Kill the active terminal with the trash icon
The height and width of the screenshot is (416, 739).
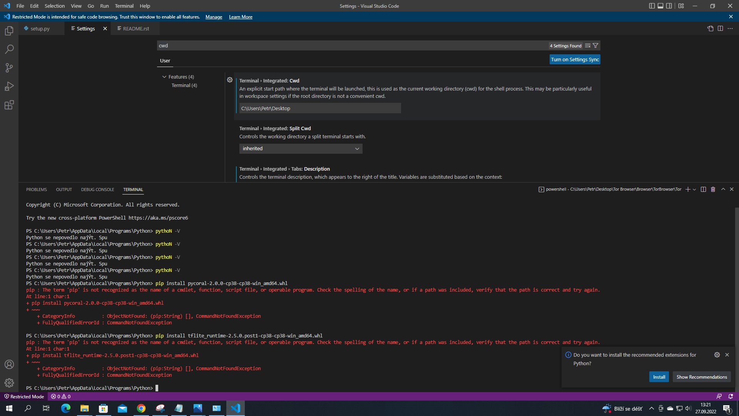[x=713, y=189]
